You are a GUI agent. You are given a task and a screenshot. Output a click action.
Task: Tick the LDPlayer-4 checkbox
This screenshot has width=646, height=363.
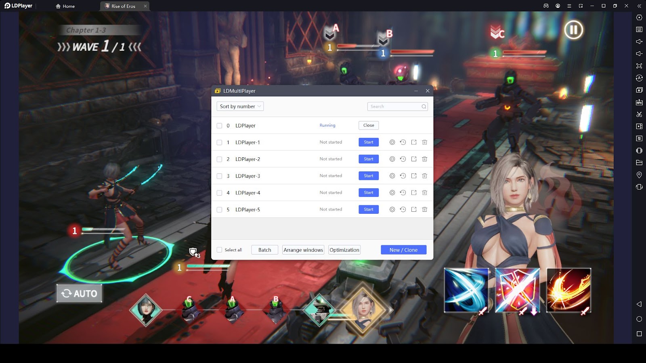pos(219,193)
